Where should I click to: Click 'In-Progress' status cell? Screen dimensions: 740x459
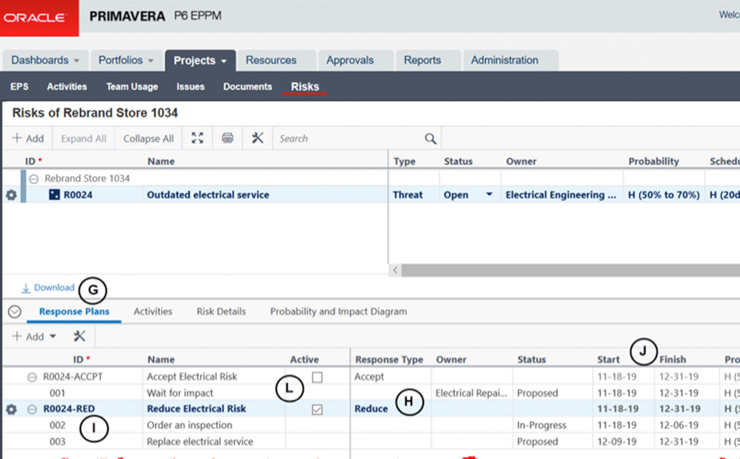pos(542,425)
